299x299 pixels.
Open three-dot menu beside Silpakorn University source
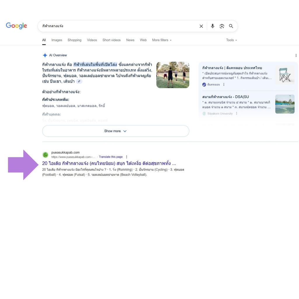coord(237,114)
